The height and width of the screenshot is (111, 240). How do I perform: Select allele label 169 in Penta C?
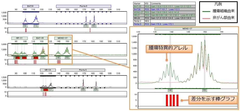click(x=83, y=90)
